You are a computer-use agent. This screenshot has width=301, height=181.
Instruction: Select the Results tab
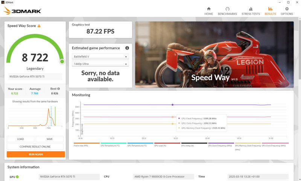click(270, 11)
